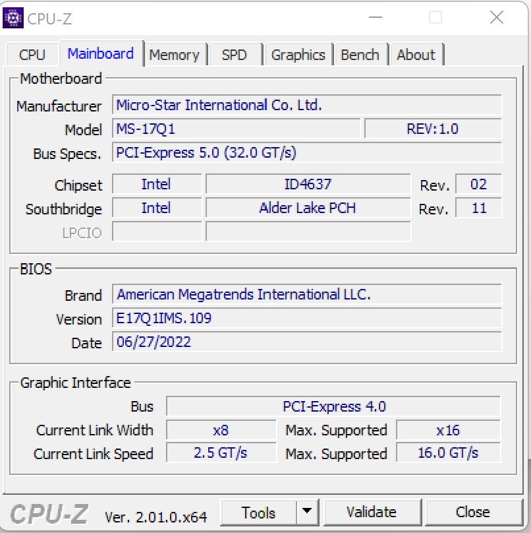
Task: Select the Alder Lake PCH value
Action: click(x=308, y=208)
